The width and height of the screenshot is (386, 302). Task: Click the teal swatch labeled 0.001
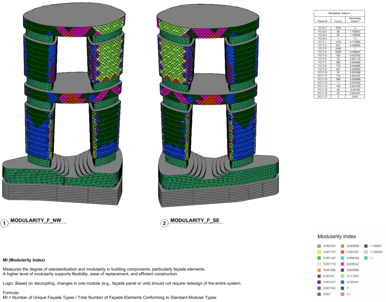point(319,294)
